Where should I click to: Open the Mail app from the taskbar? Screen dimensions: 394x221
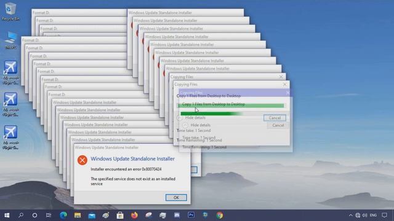[x=92, y=215]
